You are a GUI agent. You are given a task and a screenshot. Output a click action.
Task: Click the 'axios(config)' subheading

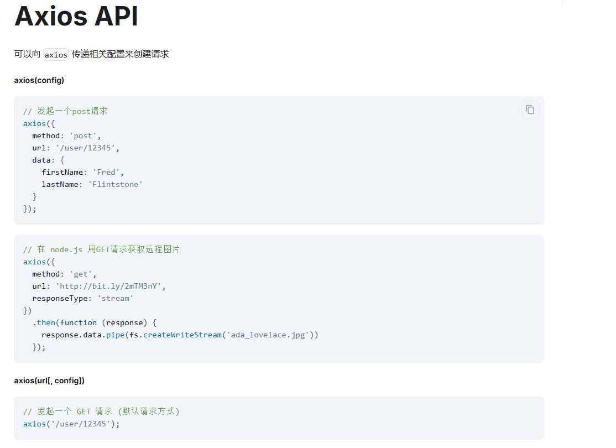click(x=39, y=80)
